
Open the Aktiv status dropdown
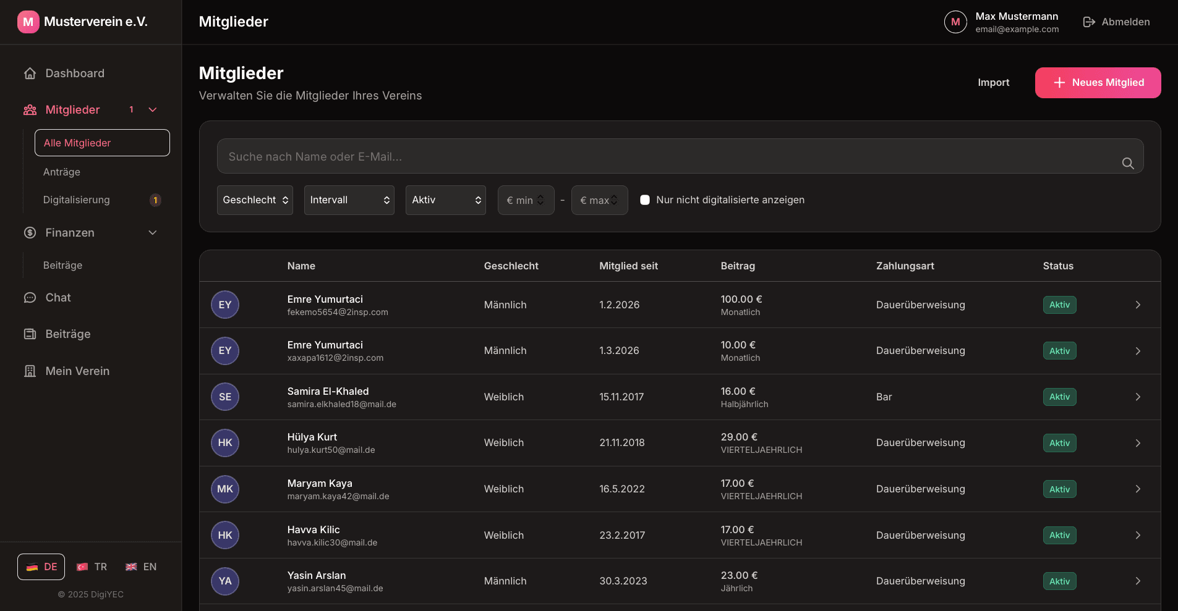pos(445,200)
